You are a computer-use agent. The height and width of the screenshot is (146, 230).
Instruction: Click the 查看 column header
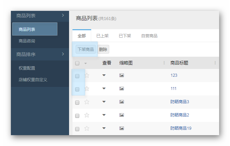(107, 63)
